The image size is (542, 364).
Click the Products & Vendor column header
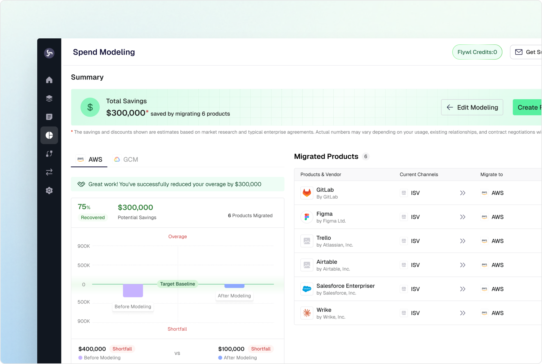(x=321, y=175)
